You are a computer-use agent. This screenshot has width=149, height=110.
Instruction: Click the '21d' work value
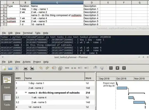pos(88,93)
